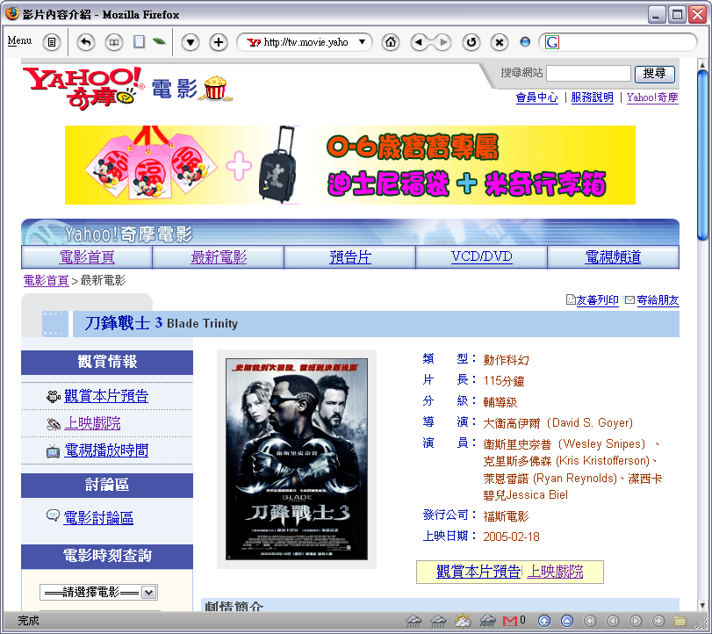Open the bookmarks book icon
Viewport: 712px width, 634px height.
(114, 42)
